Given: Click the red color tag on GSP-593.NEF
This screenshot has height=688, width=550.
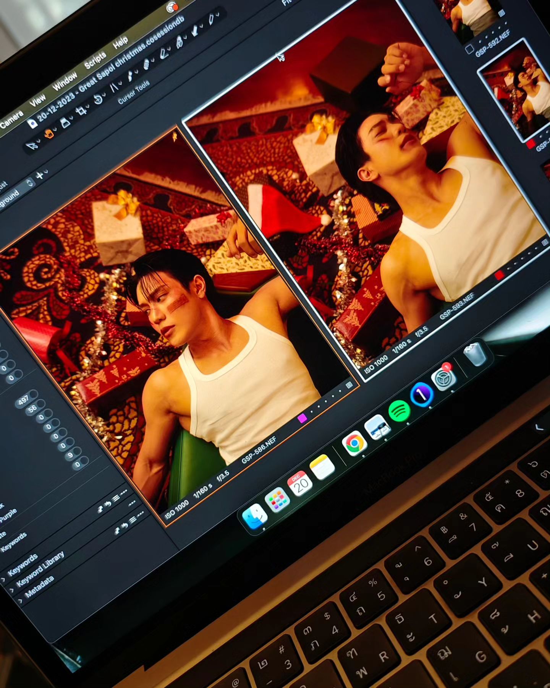Looking at the screenshot, I should point(499,275).
